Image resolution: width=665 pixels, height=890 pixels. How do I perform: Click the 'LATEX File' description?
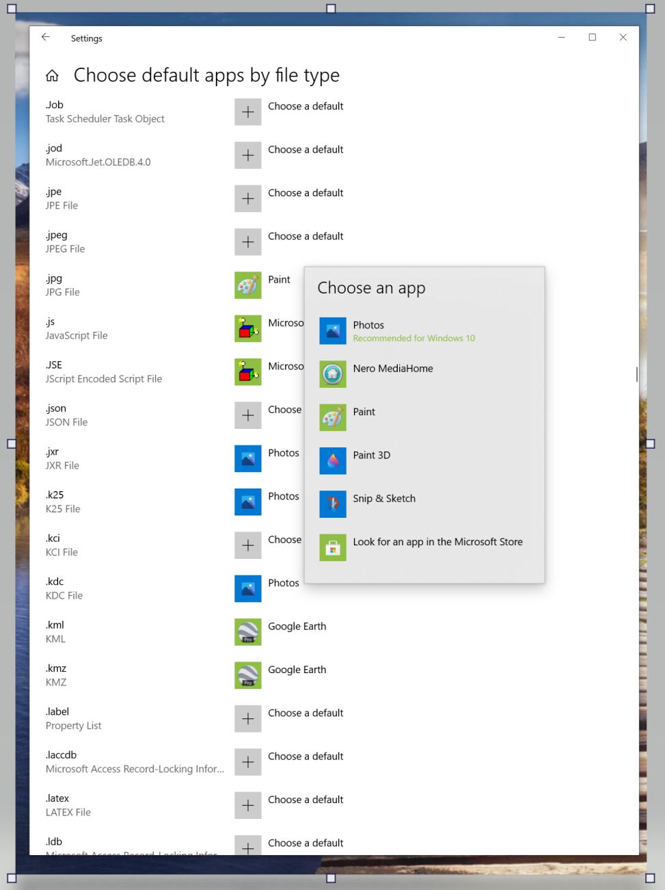pos(68,813)
